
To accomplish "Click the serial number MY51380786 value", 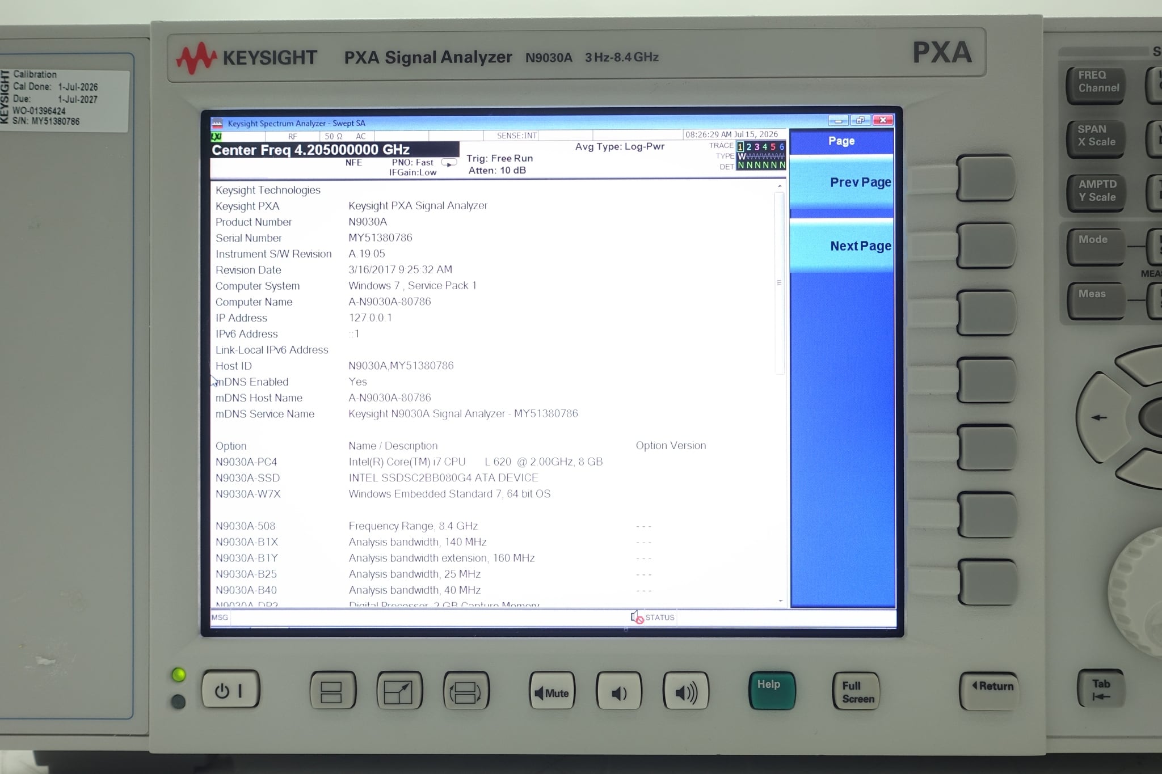I will (380, 238).
